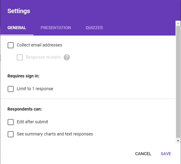
Task: Click the Settings dialog title
Action: 19,11
